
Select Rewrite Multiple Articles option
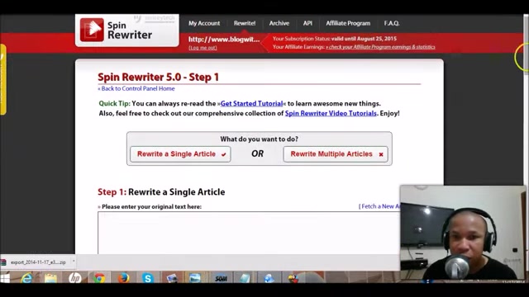(x=336, y=154)
